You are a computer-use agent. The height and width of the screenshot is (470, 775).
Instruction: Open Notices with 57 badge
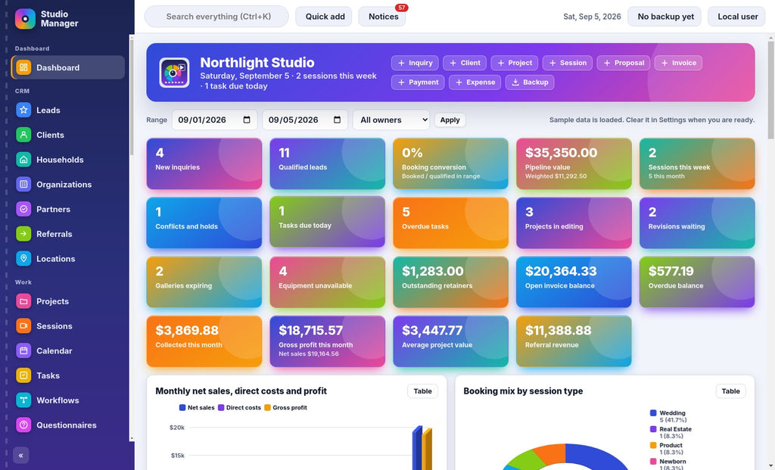(382, 17)
